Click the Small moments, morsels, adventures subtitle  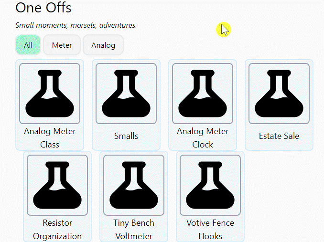(x=76, y=25)
